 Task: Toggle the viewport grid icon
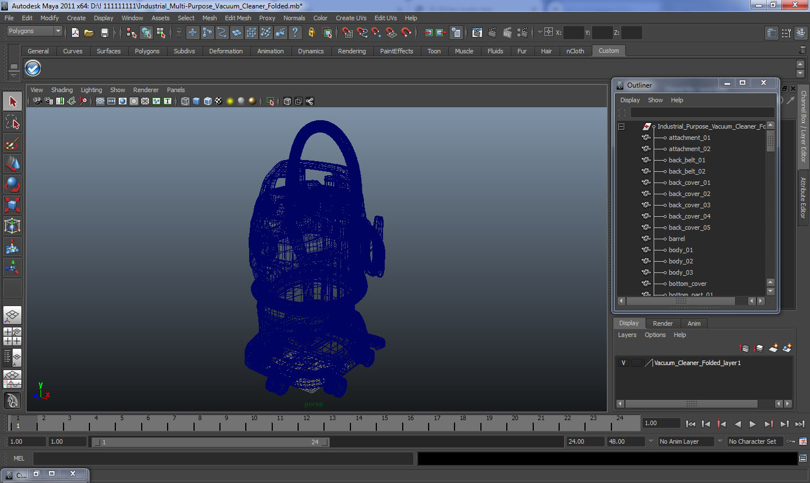tap(100, 101)
